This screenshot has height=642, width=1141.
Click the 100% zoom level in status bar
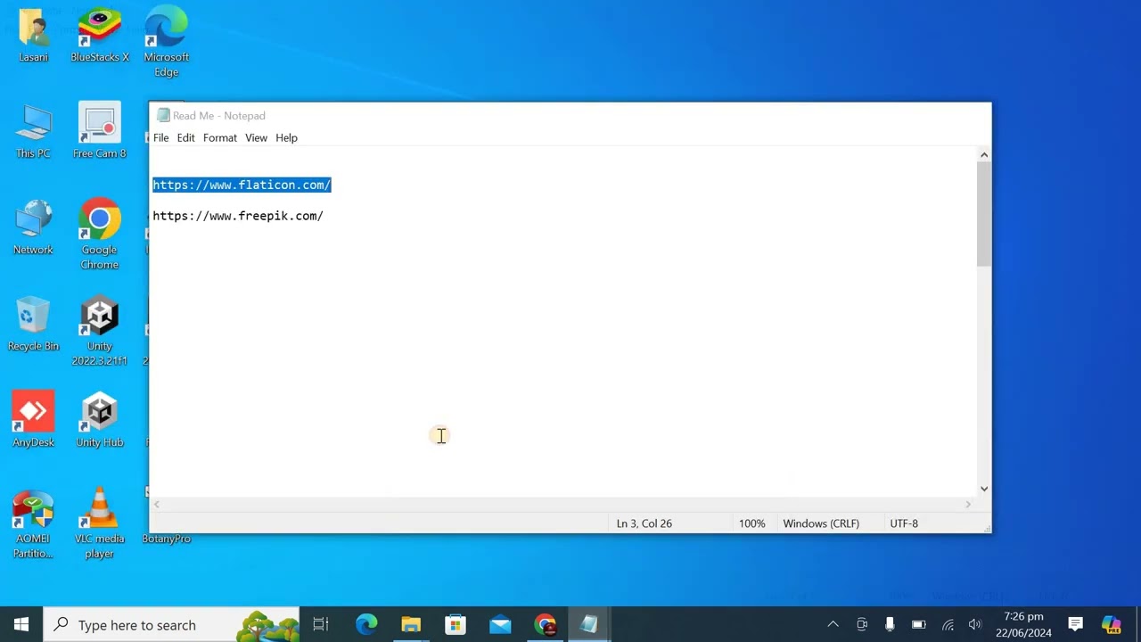click(751, 523)
